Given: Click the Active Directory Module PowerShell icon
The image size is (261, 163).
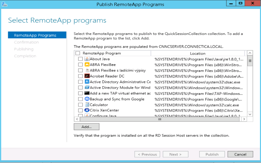Looking at the screenshot, I should pos(87,87).
